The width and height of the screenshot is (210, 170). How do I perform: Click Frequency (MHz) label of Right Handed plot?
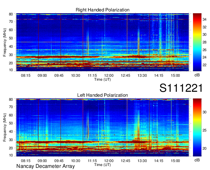(x=5, y=42)
